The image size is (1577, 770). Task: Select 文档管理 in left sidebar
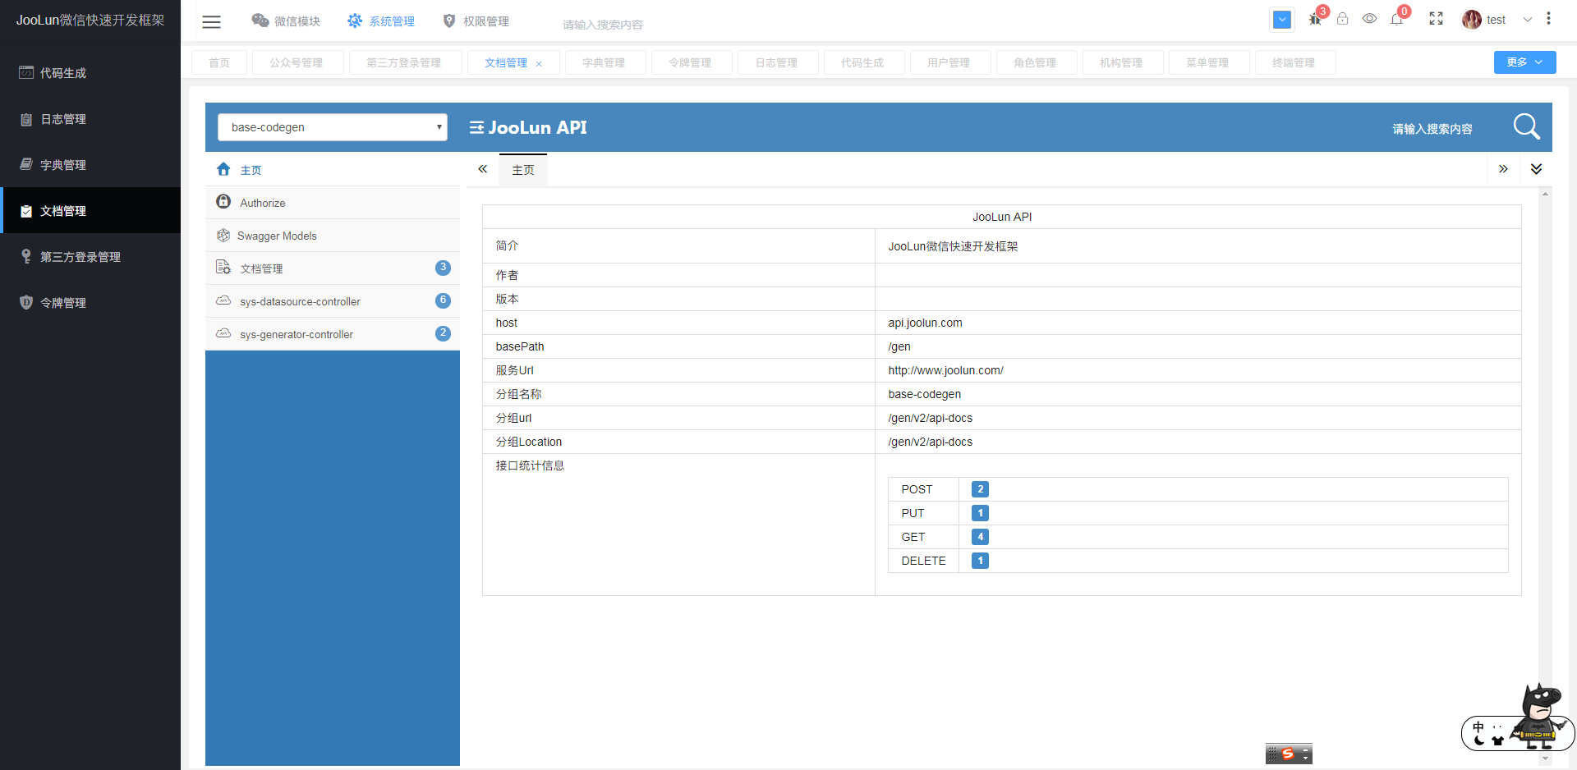[90, 211]
